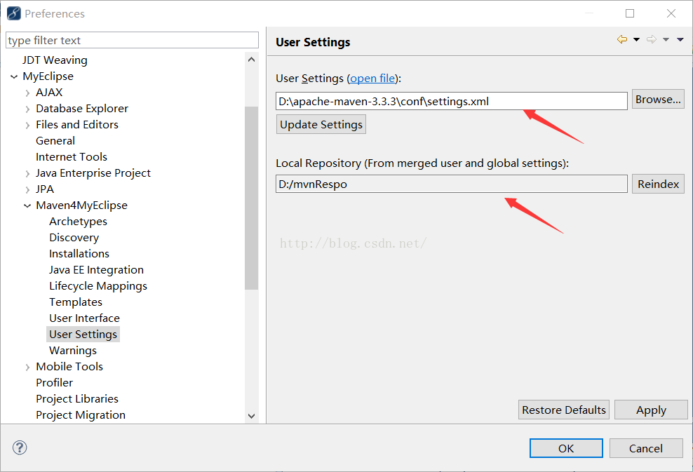Close the Preferences window

click(671, 13)
